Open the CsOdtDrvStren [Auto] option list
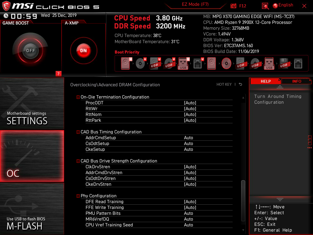The height and width of the screenshot is (235, 313). tap(190, 178)
